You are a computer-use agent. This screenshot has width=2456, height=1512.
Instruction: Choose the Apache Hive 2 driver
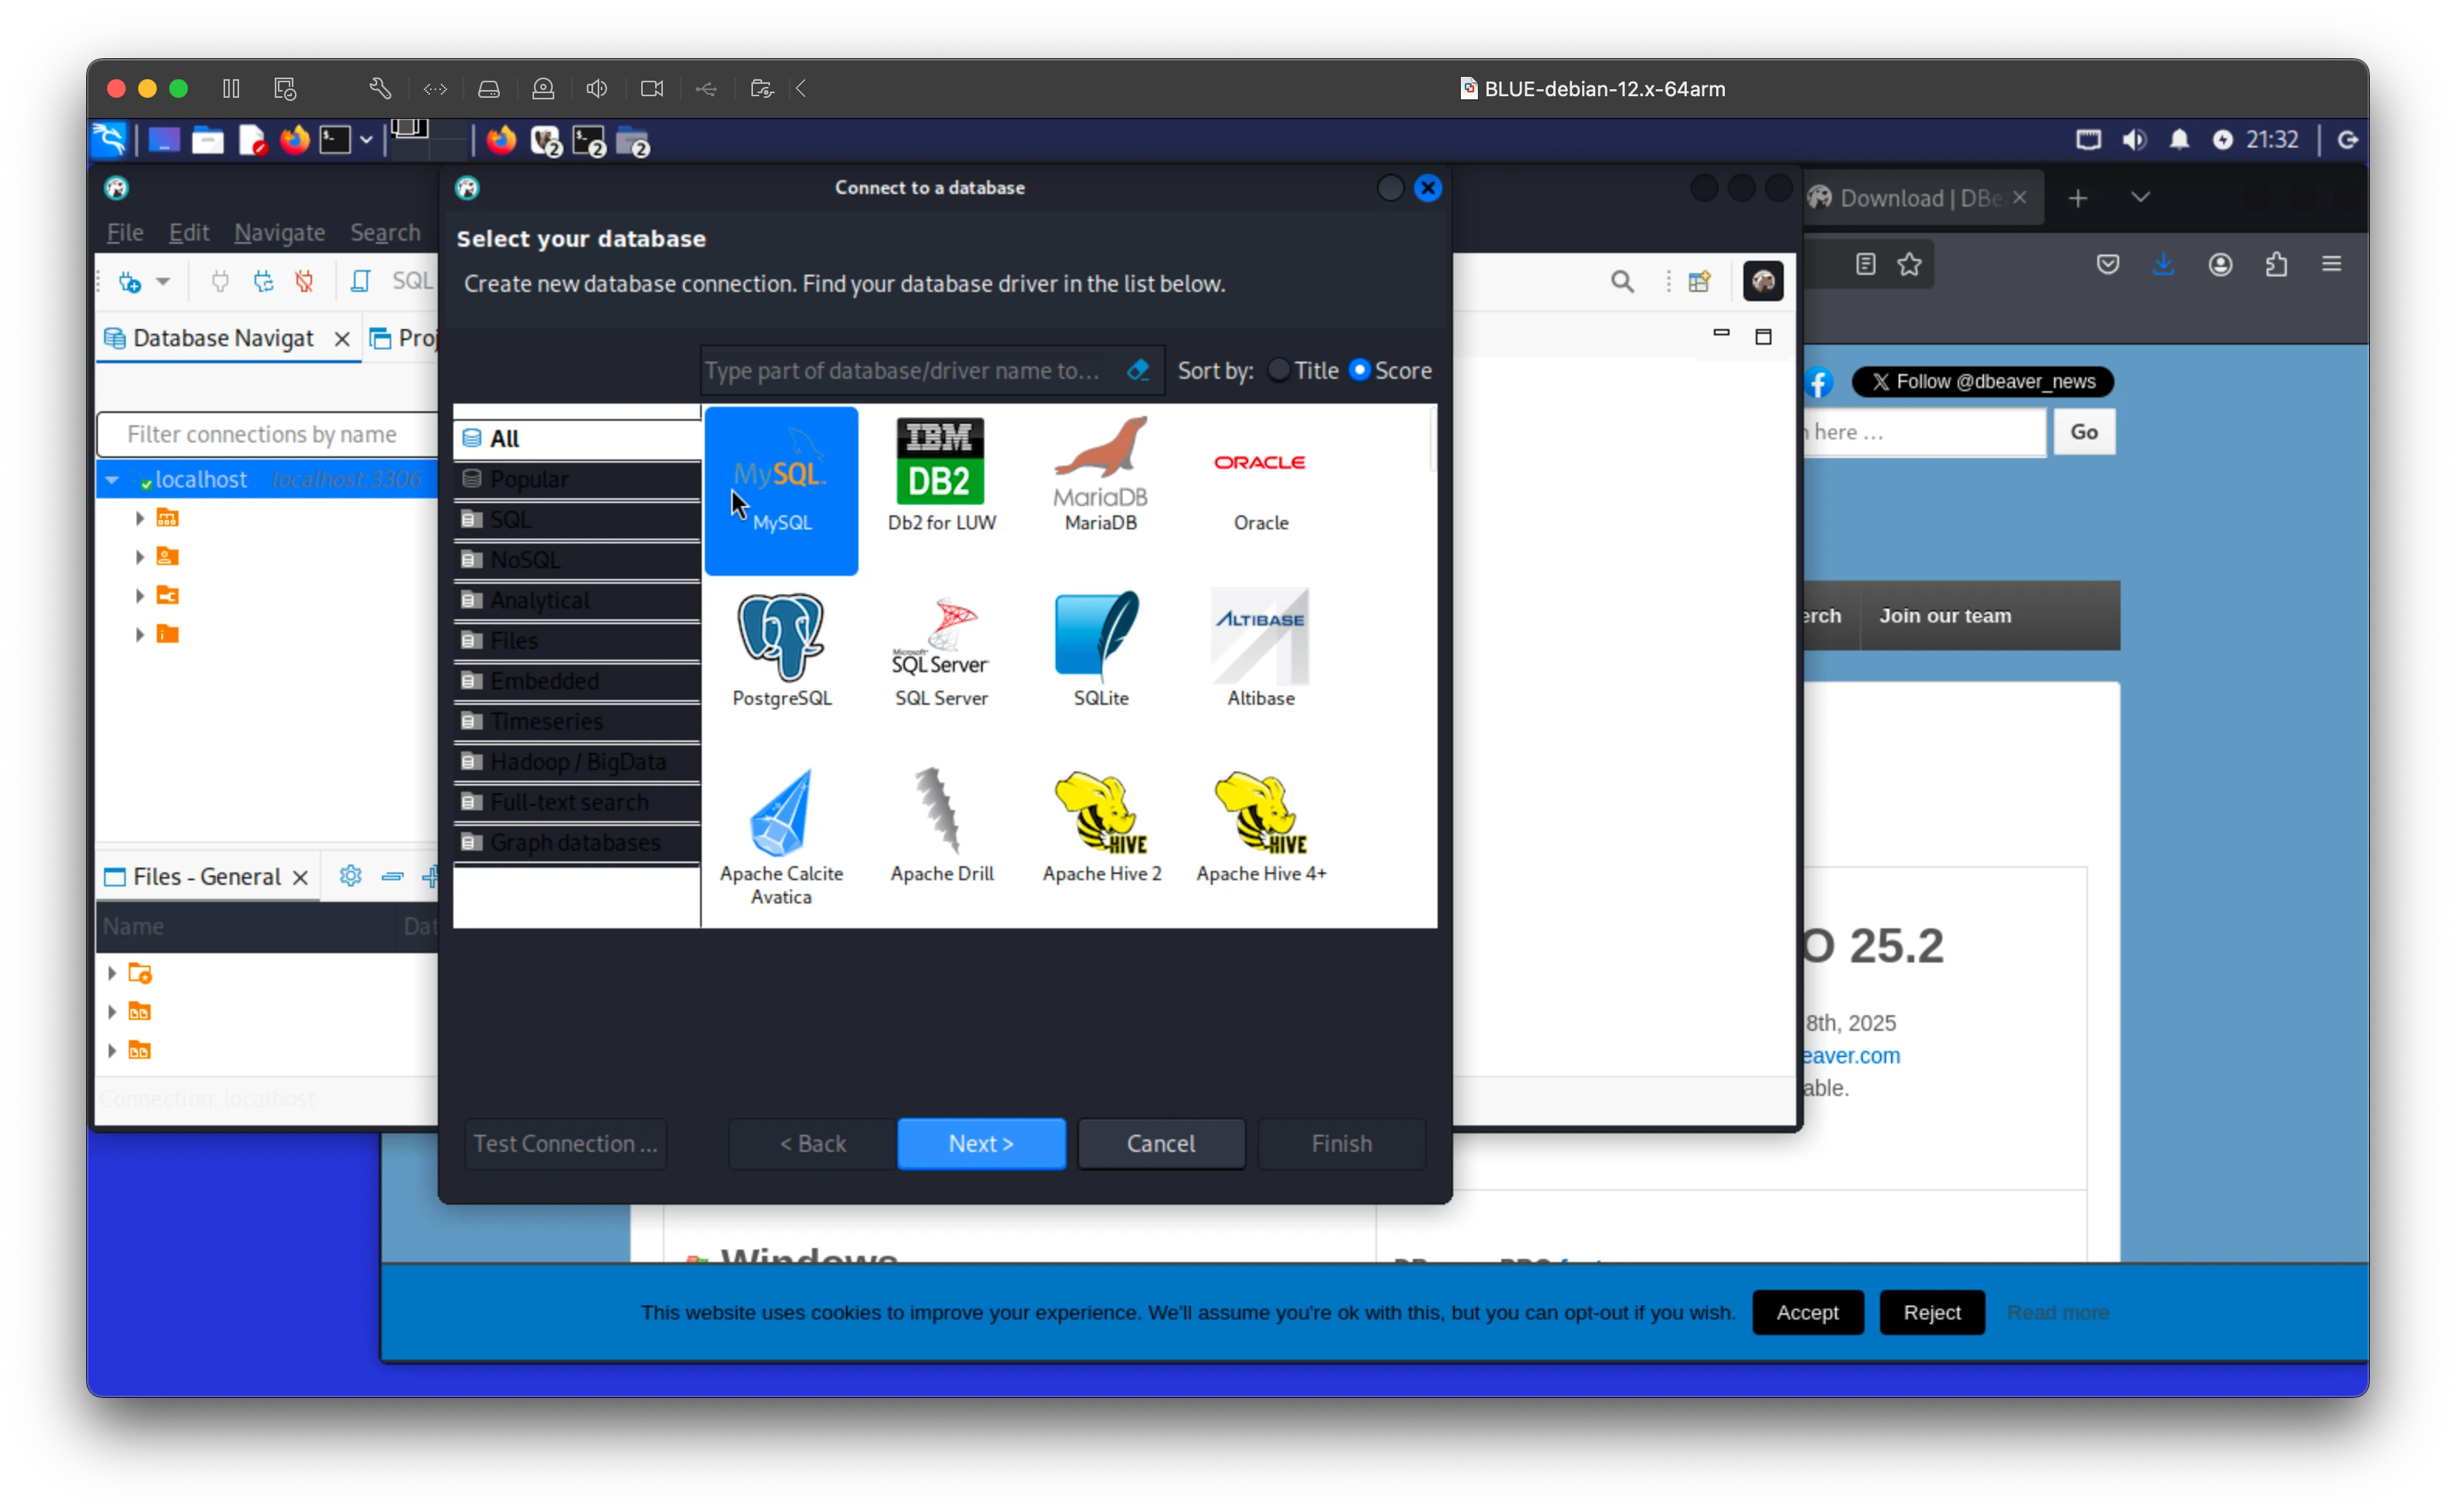coord(1101,812)
